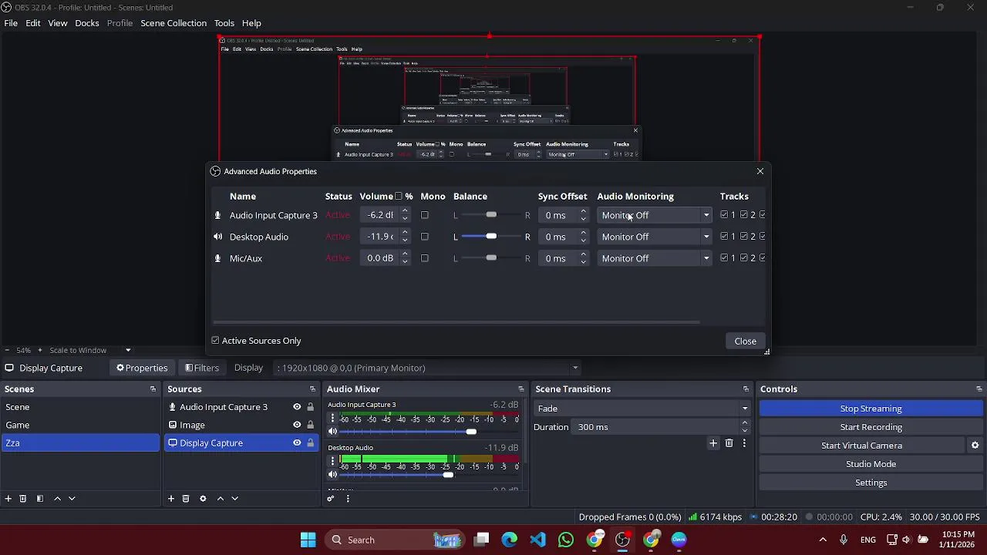The image size is (987, 555).
Task: Move scene up with Scenes arrow icon
Action: [x=57, y=499]
